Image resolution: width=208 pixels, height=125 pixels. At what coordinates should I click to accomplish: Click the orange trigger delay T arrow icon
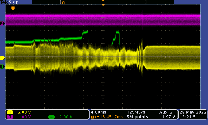pos(92,117)
